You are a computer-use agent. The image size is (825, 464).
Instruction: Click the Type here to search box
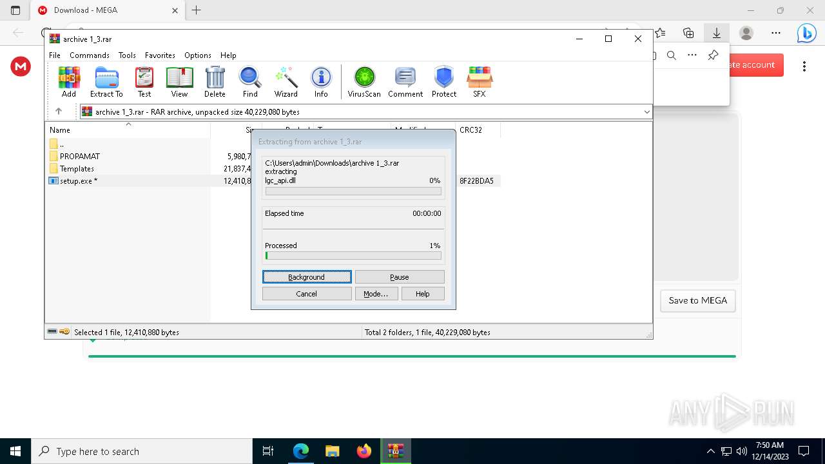tap(142, 451)
